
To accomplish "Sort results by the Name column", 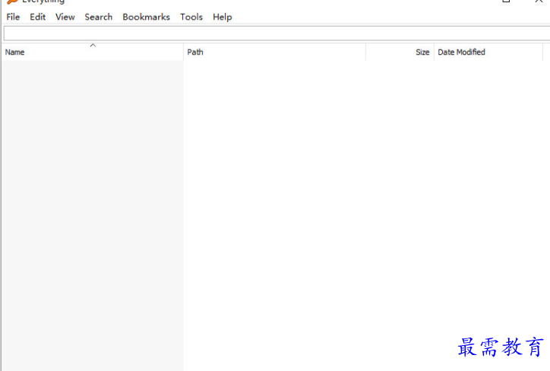I will tap(92, 52).
